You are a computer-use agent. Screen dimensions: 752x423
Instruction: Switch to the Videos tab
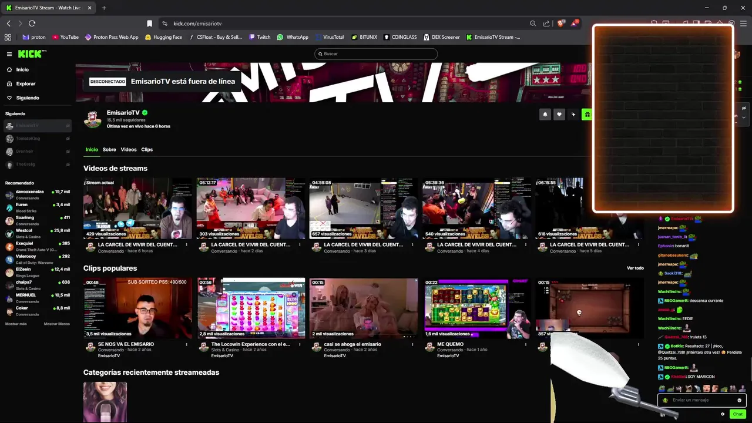[x=129, y=149]
